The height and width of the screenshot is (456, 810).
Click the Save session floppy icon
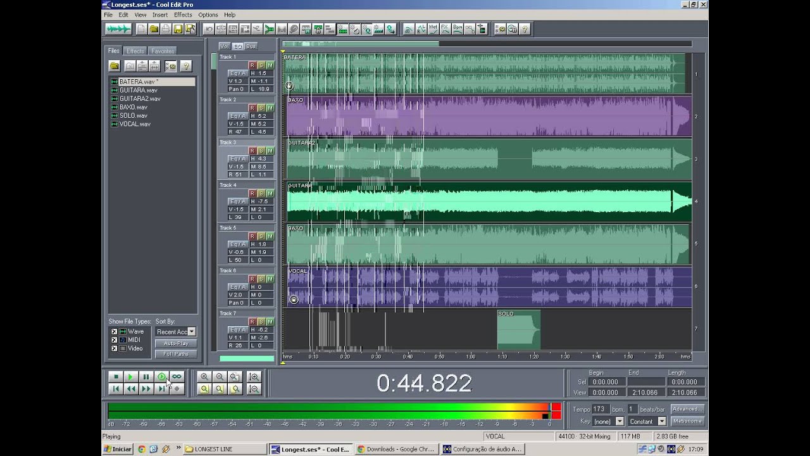(178, 28)
